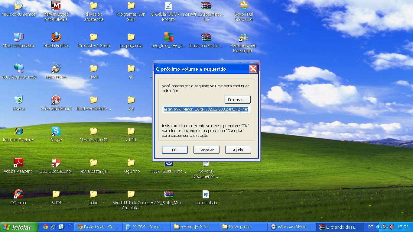Select the HWK folder on the desktop
This screenshot has height=232, width=413.
94,72
